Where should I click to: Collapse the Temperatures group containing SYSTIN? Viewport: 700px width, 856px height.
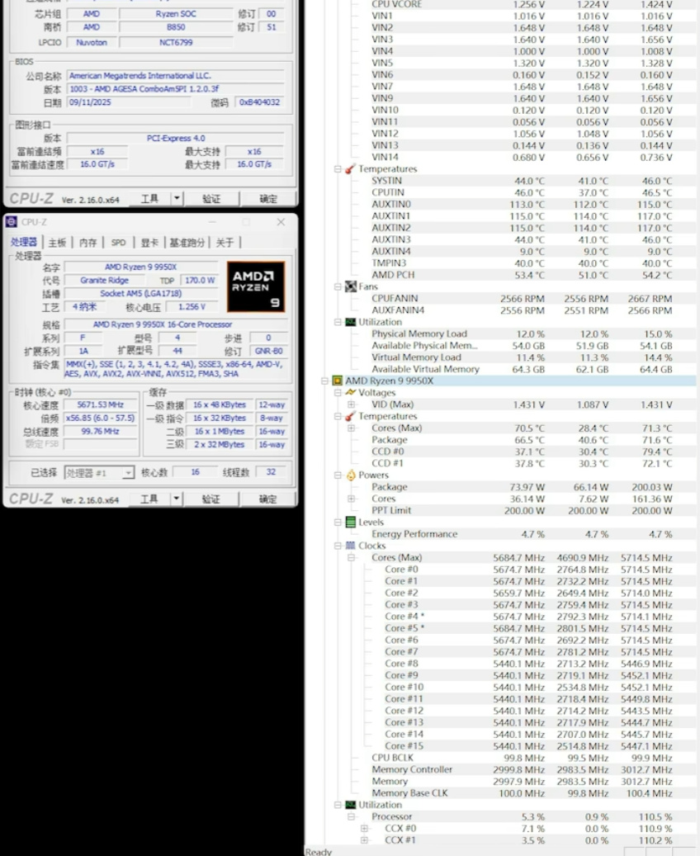[x=338, y=169]
